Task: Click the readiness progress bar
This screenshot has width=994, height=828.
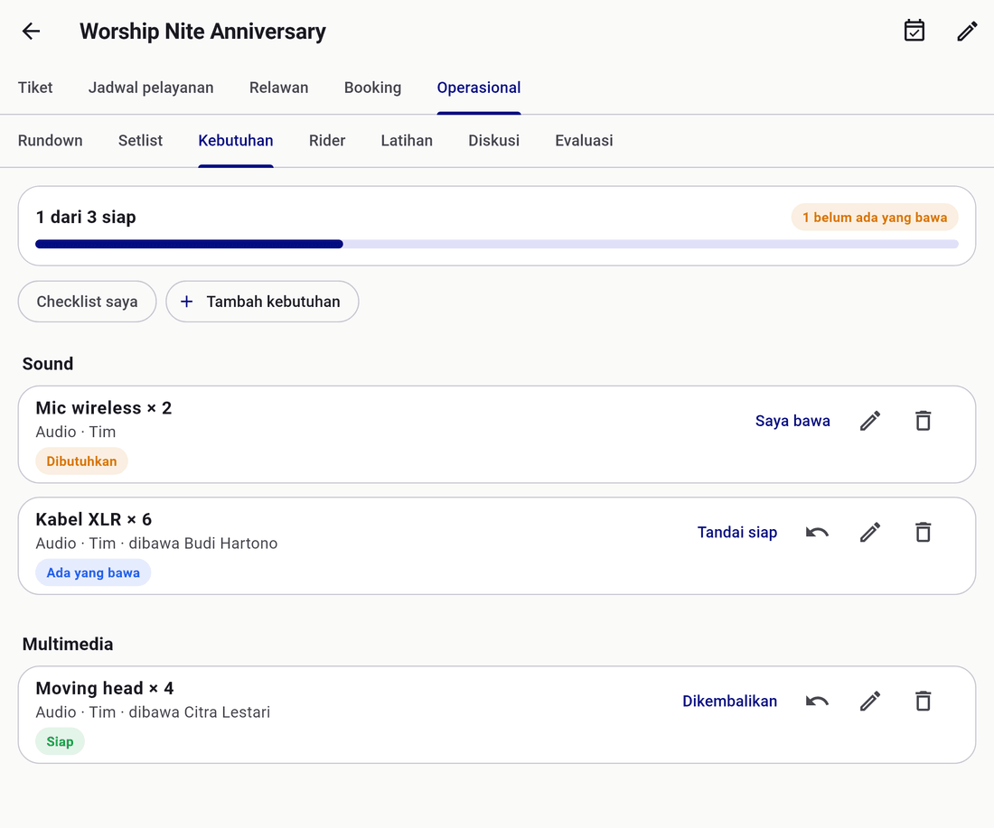Action: (x=497, y=244)
